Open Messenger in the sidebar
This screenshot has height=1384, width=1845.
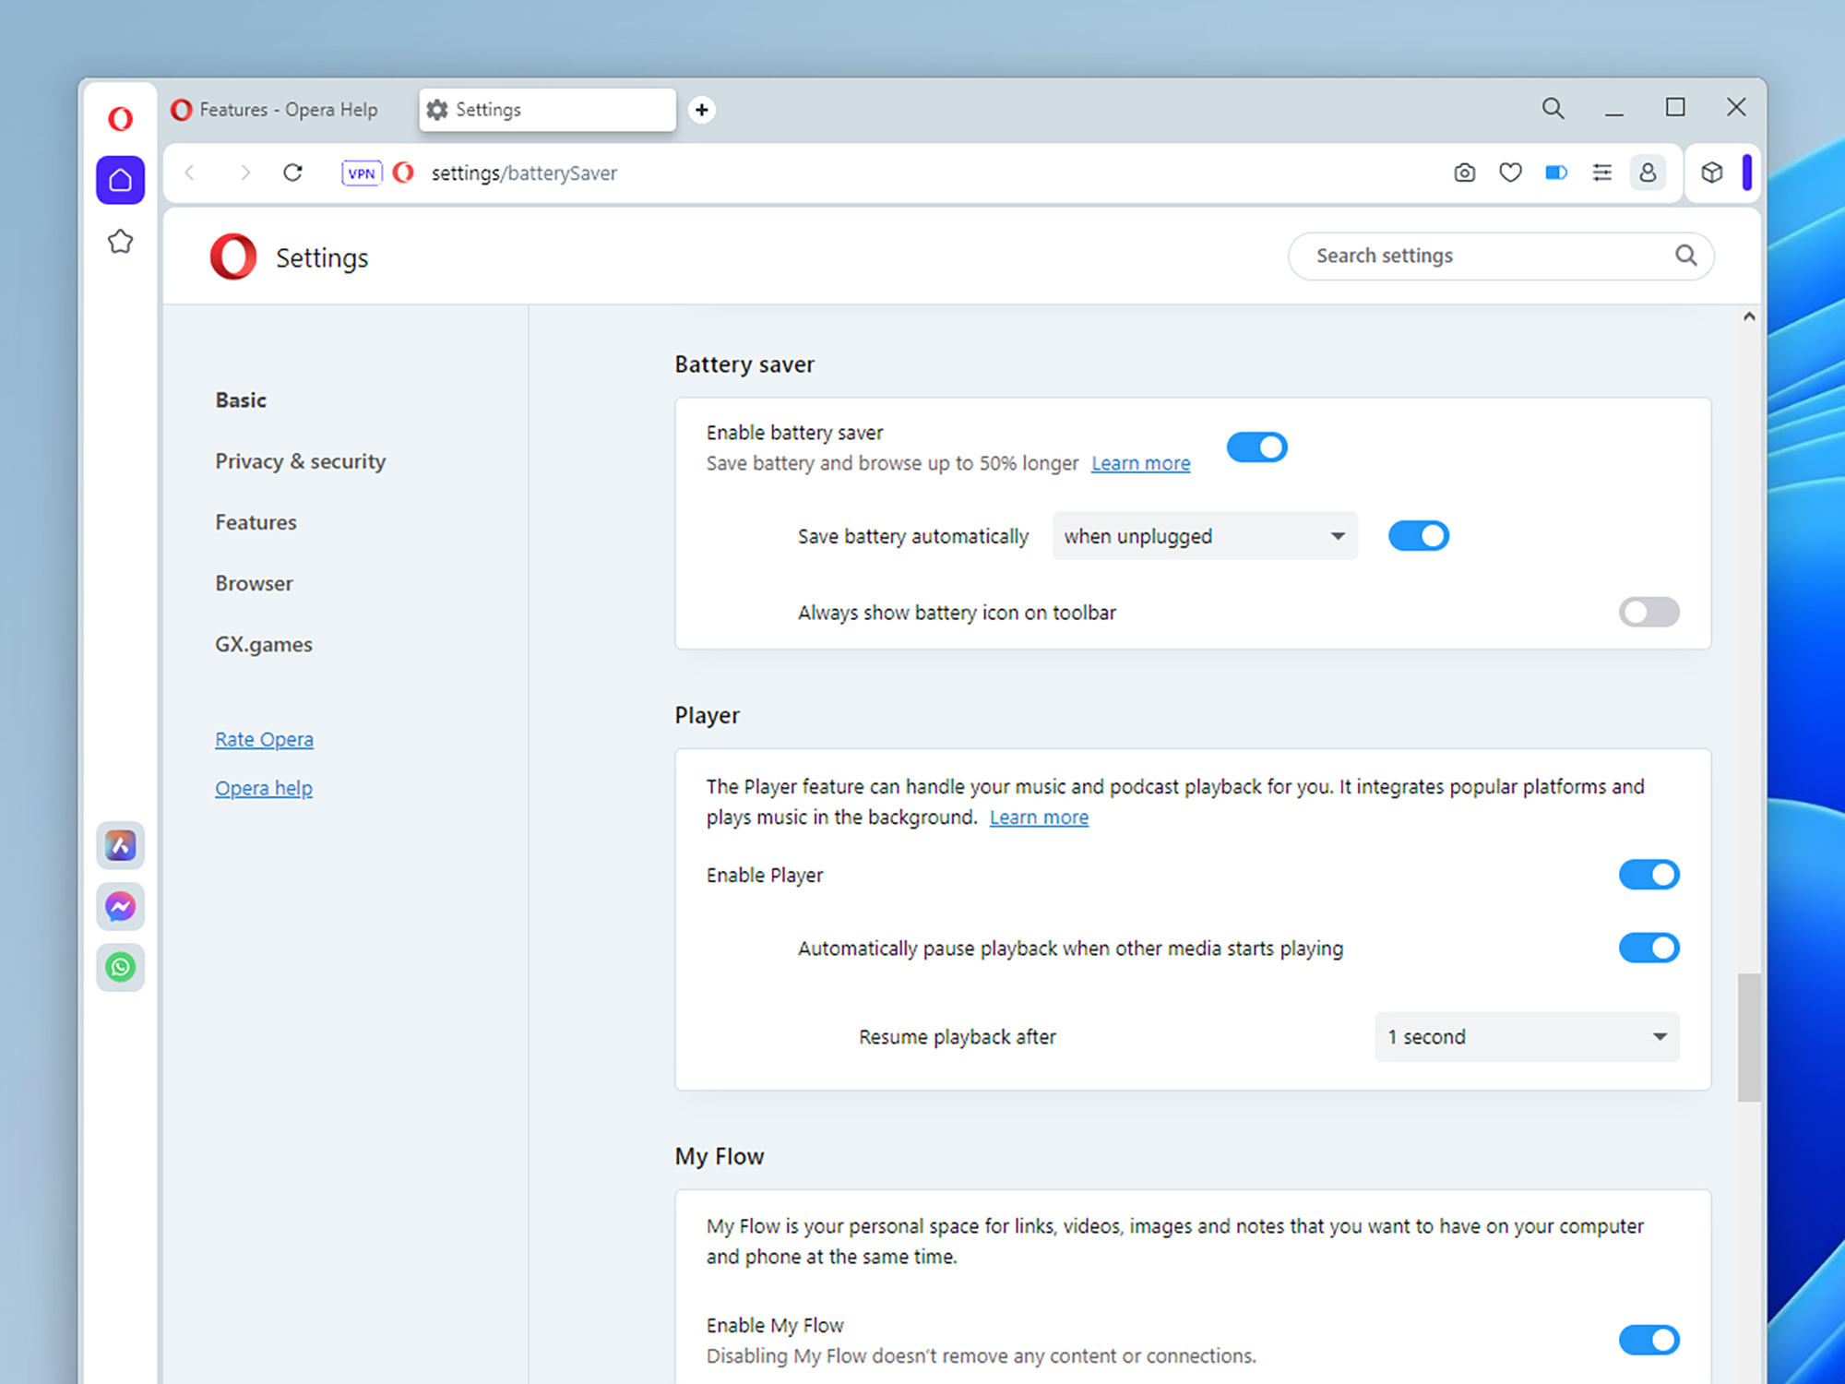[x=120, y=906]
